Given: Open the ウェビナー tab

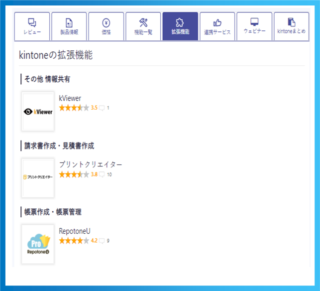Looking at the screenshot, I should [254, 26].
